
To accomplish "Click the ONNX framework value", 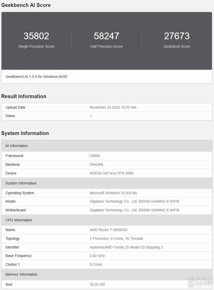I will click(95, 156).
